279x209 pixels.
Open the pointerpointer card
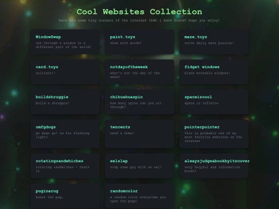(214, 134)
